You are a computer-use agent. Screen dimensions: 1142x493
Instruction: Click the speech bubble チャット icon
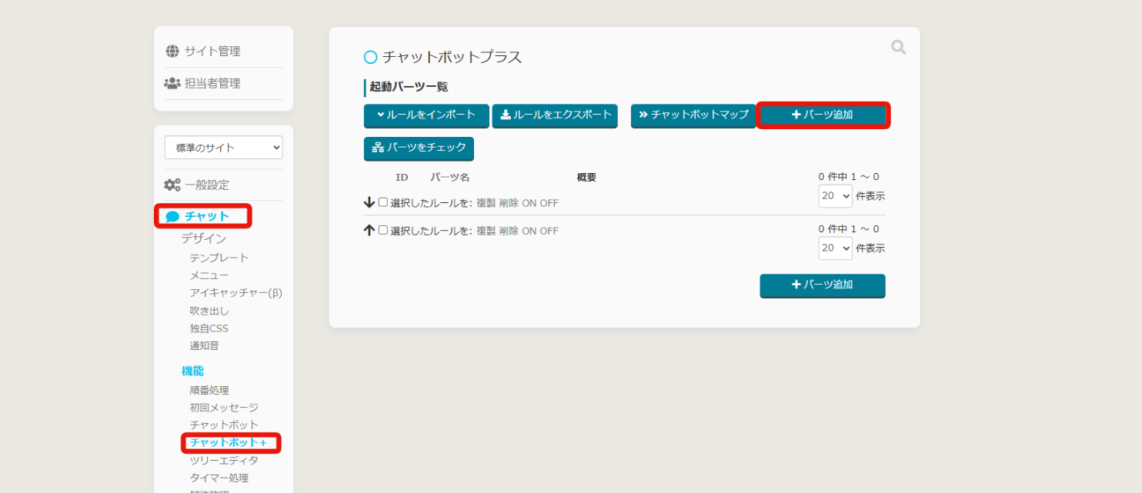tap(173, 217)
